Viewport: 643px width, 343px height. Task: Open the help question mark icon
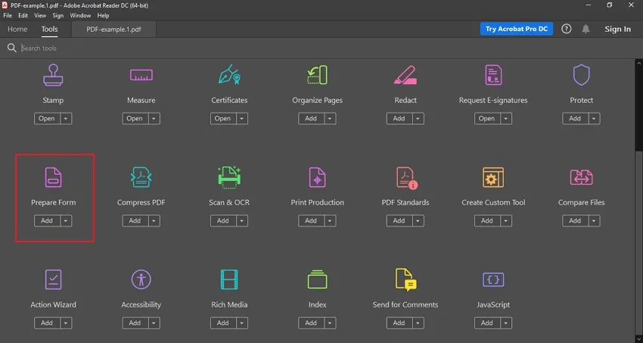[567, 29]
